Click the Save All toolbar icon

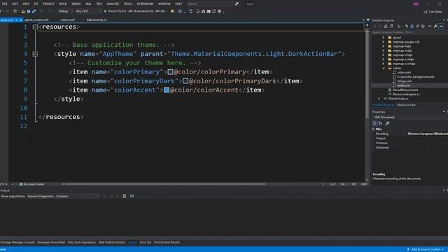(x=34, y=11)
